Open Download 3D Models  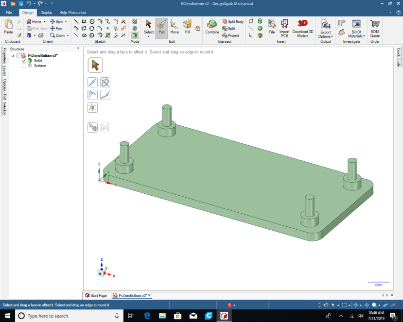[303, 28]
